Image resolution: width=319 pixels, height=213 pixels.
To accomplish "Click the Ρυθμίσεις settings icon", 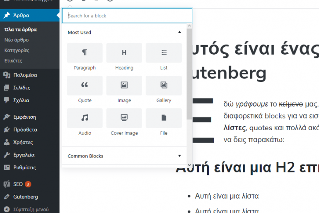I will [7, 168].
